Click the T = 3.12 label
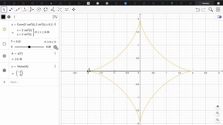The image size is (223, 125). coord(16,42)
